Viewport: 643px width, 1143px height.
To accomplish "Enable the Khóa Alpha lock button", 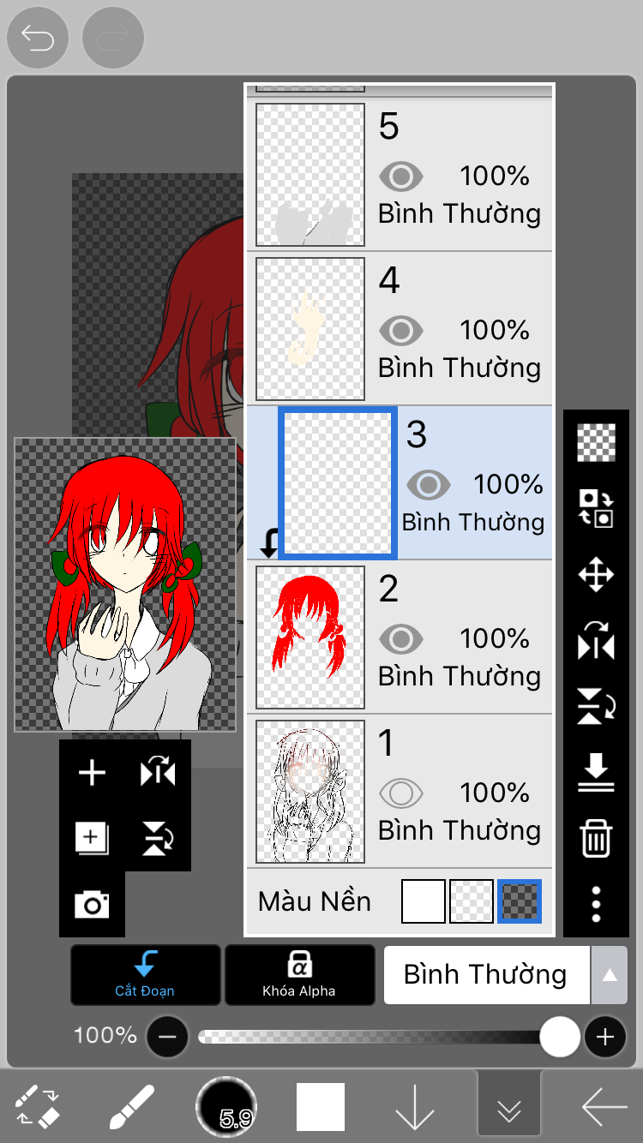I will click(299, 975).
